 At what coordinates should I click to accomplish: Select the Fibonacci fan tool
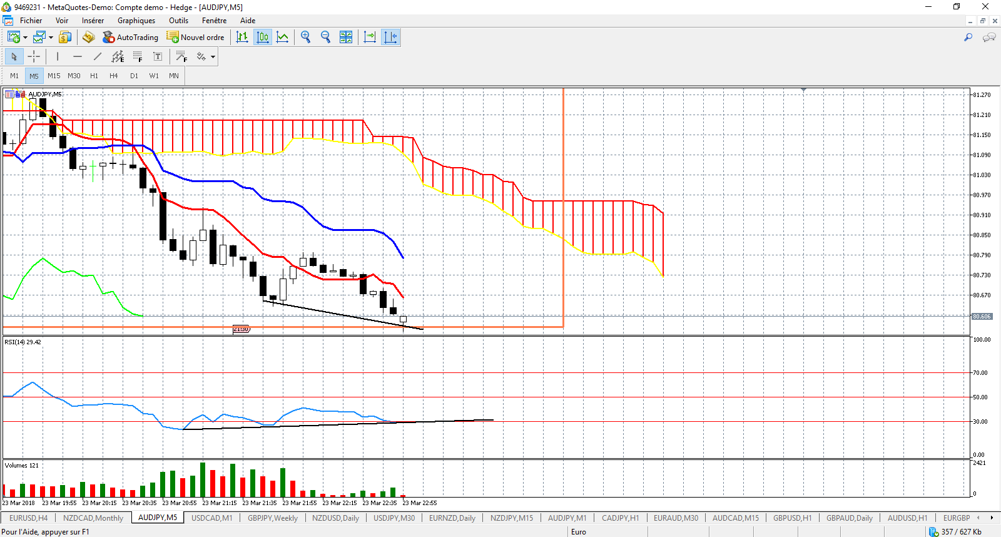(181, 57)
